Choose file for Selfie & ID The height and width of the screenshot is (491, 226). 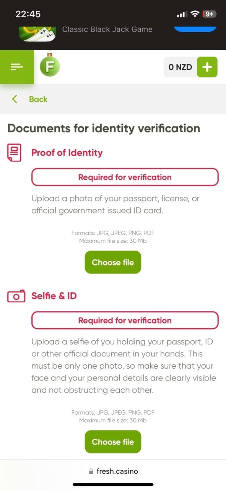[113, 442]
